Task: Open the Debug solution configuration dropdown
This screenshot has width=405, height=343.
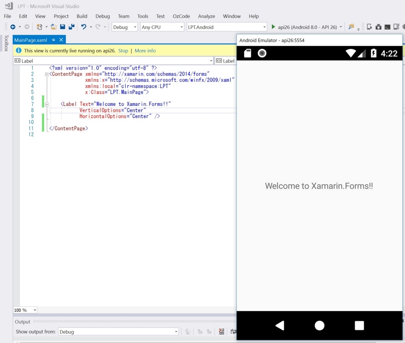Action: (x=125, y=27)
